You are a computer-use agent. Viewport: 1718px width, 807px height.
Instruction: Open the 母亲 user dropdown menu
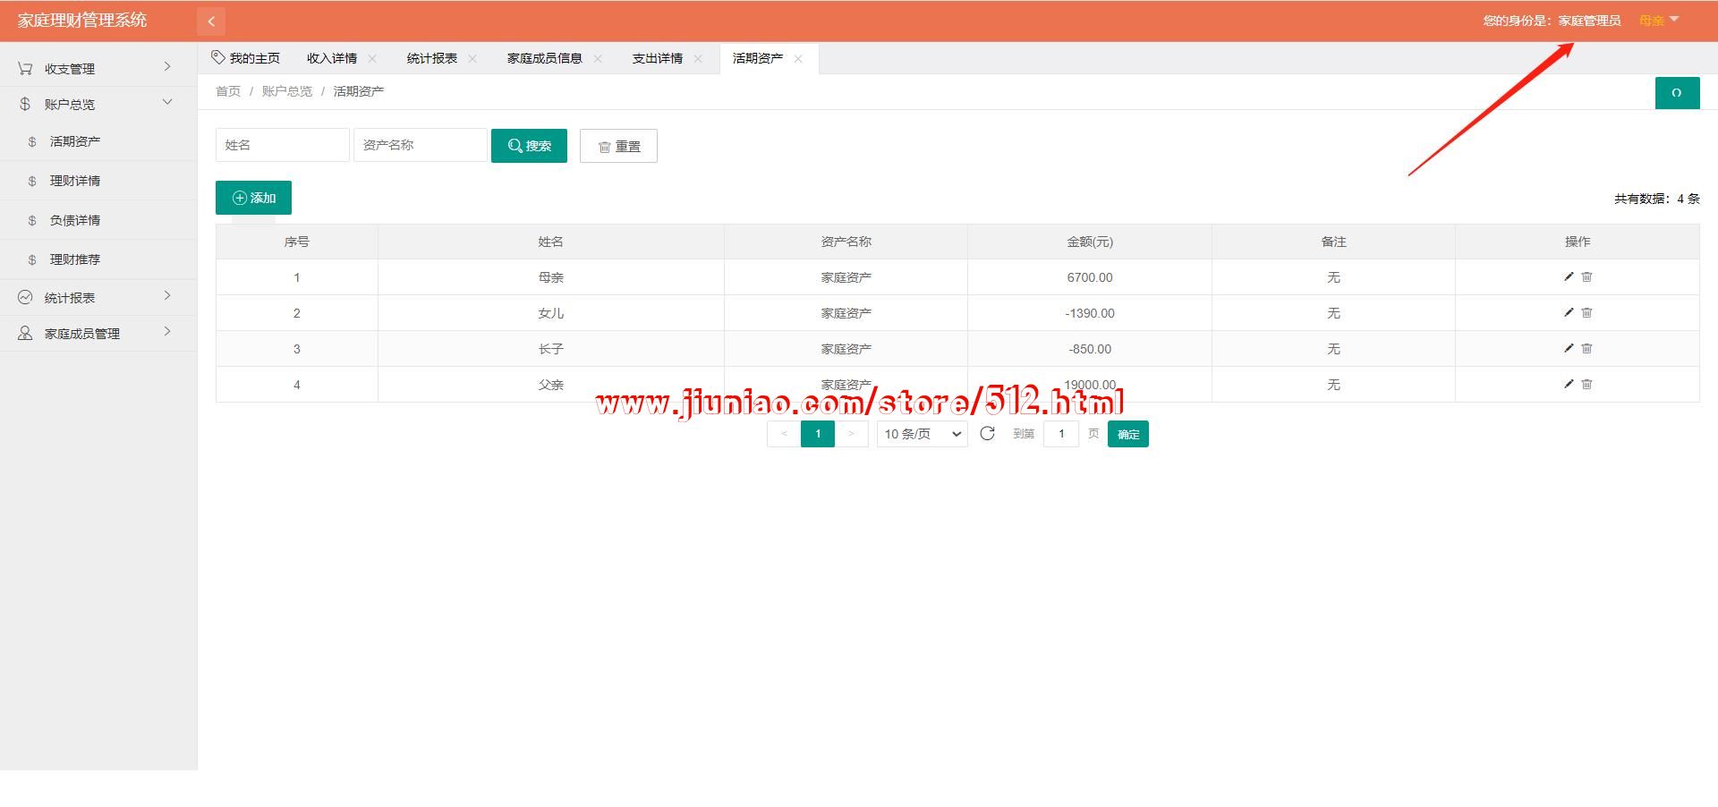click(1658, 21)
